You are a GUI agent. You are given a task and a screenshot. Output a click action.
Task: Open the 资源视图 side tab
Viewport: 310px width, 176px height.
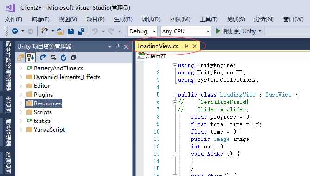pyautogui.click(x=8, y=163)
